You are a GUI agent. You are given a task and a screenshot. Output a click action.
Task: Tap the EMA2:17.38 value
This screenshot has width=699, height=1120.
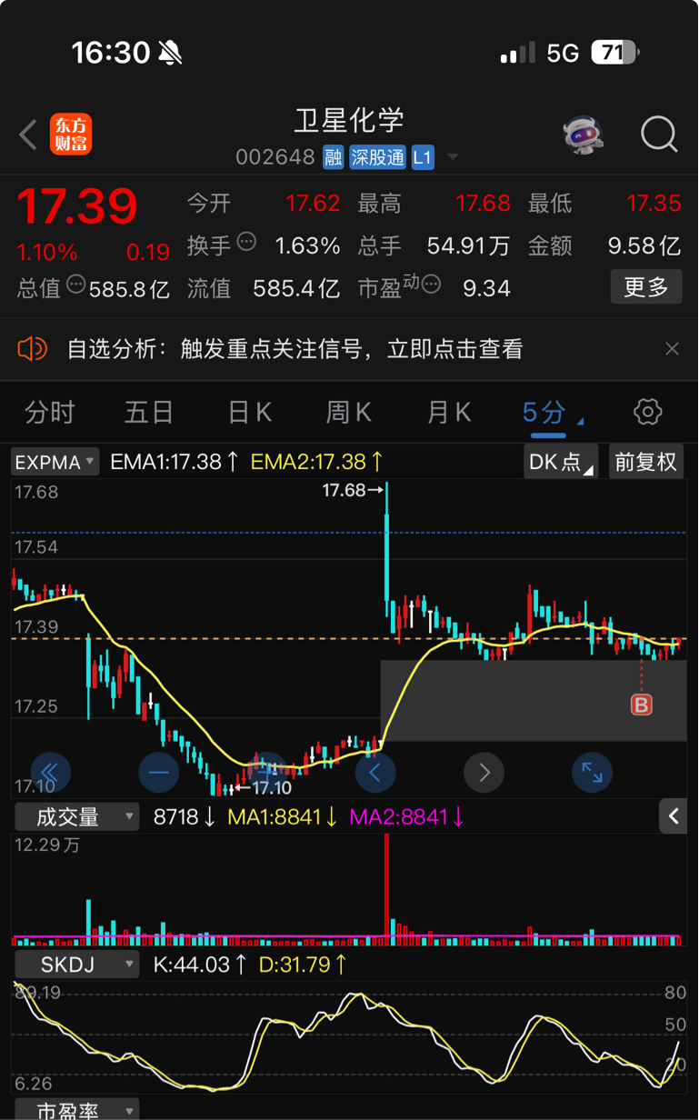tap(317, 462)
